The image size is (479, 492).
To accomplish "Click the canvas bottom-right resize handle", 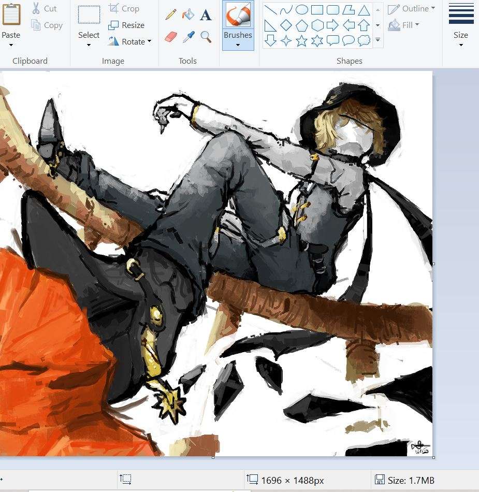I will click(433, 457).
